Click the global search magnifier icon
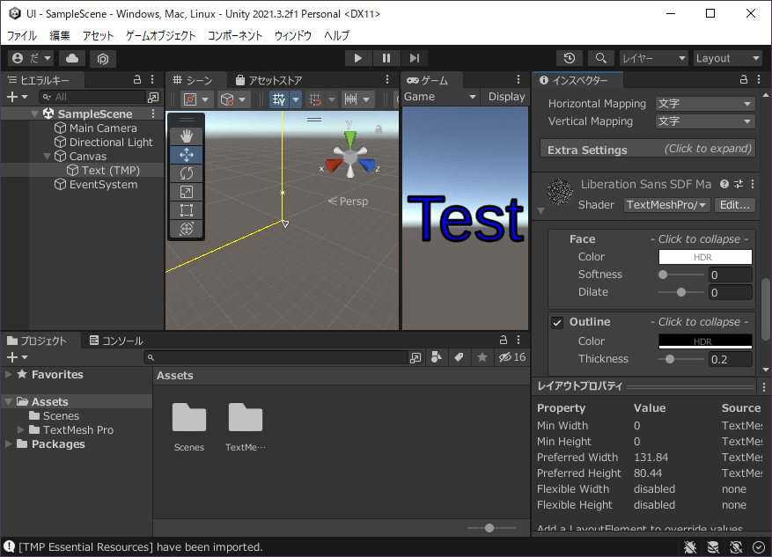 coord(600,58)
